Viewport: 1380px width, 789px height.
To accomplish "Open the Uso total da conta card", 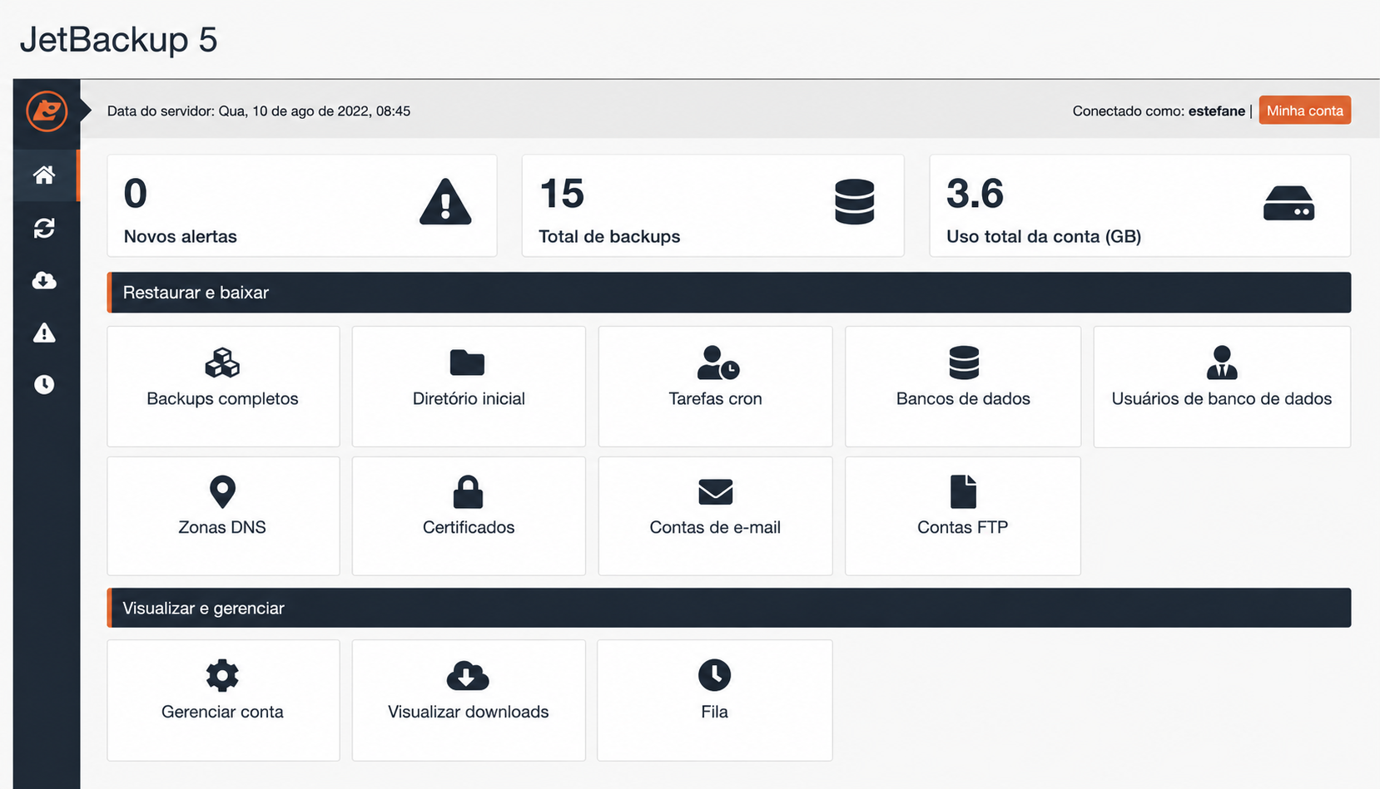I will coord(1139,205).
